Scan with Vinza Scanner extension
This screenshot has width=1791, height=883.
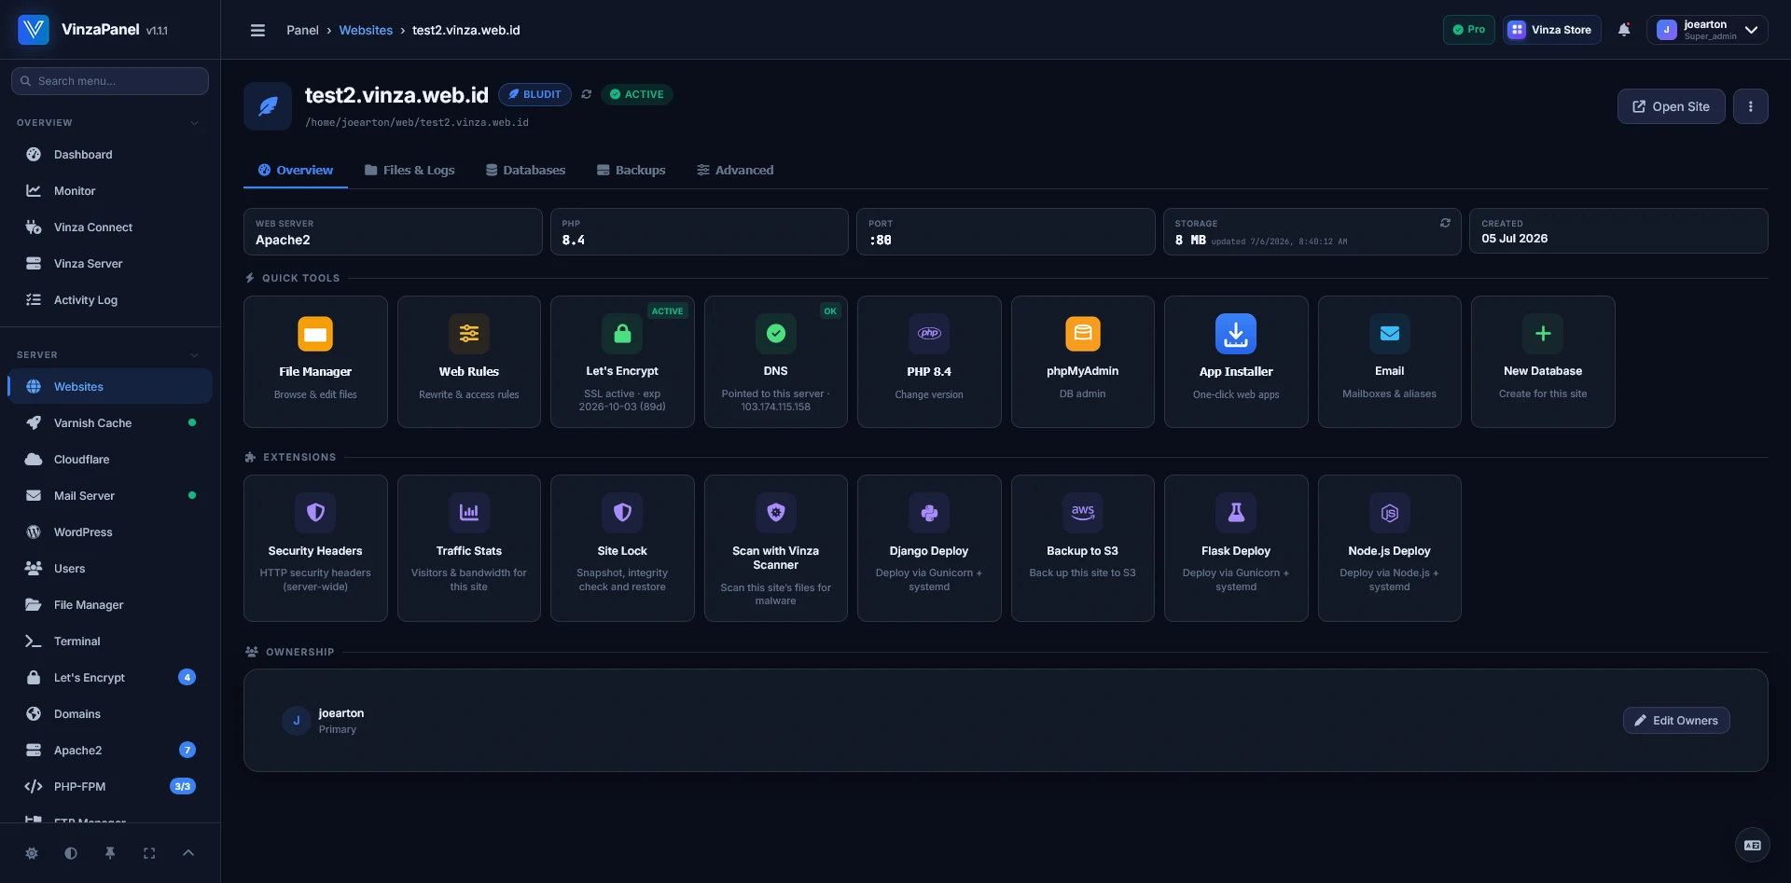[x=775, y=548]
